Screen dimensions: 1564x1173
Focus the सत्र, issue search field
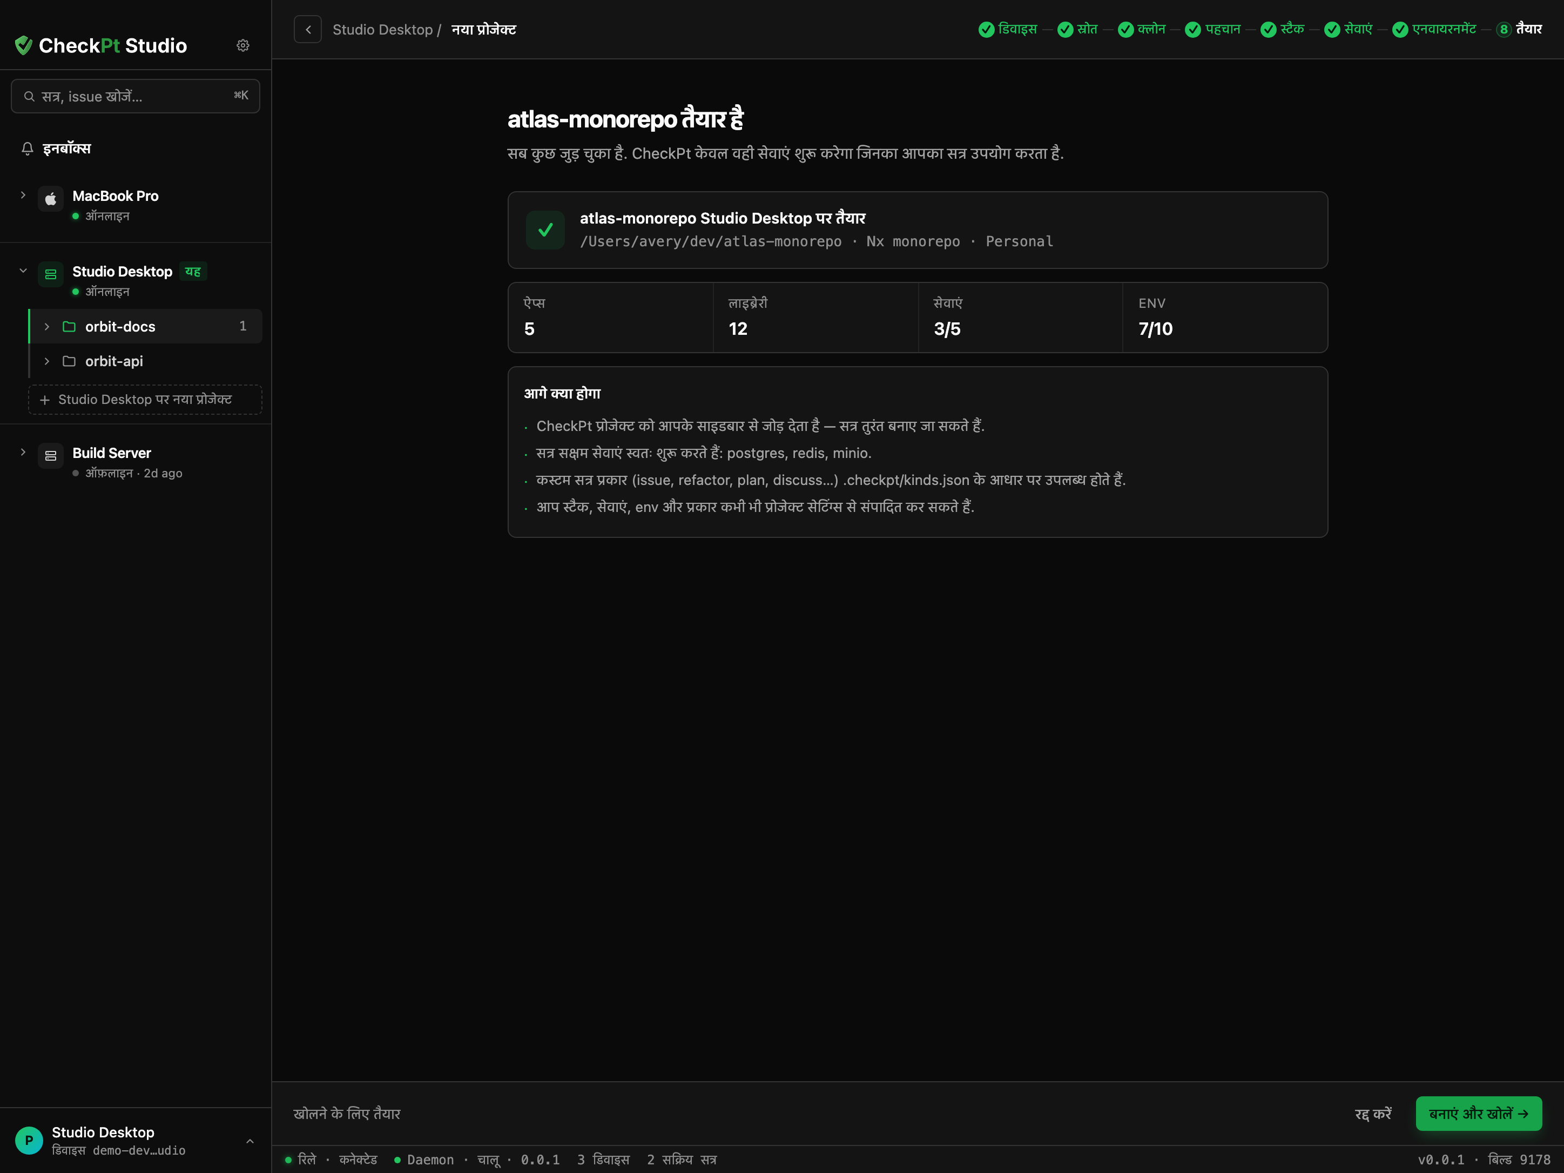[x=136, y=96]
